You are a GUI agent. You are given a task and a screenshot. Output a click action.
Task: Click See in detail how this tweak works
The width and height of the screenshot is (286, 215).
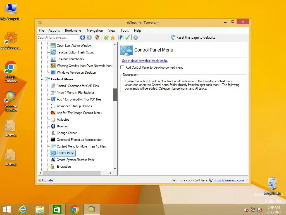point(145,61)
